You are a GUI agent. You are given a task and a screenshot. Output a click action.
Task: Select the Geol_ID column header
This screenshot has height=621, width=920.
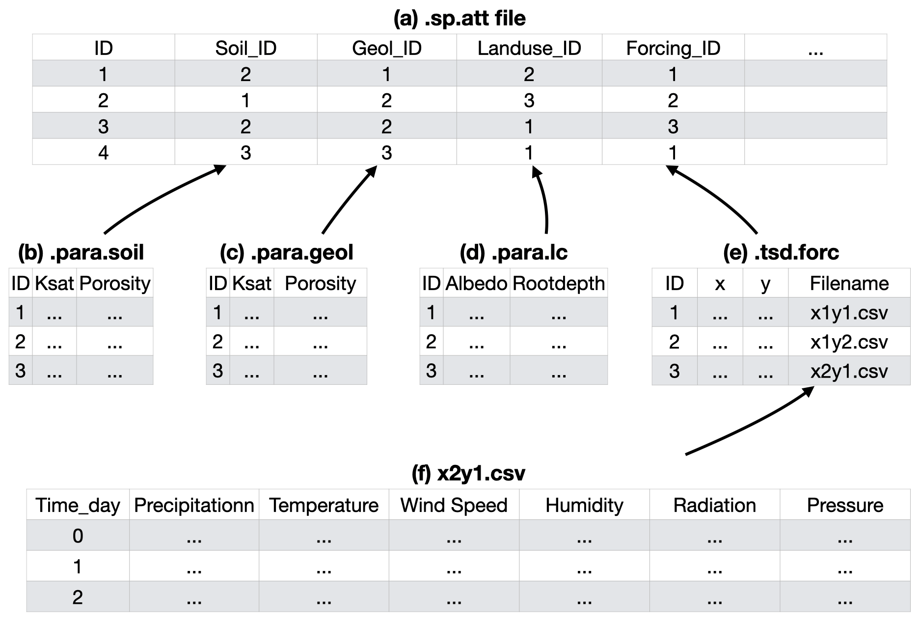point(387,48)
